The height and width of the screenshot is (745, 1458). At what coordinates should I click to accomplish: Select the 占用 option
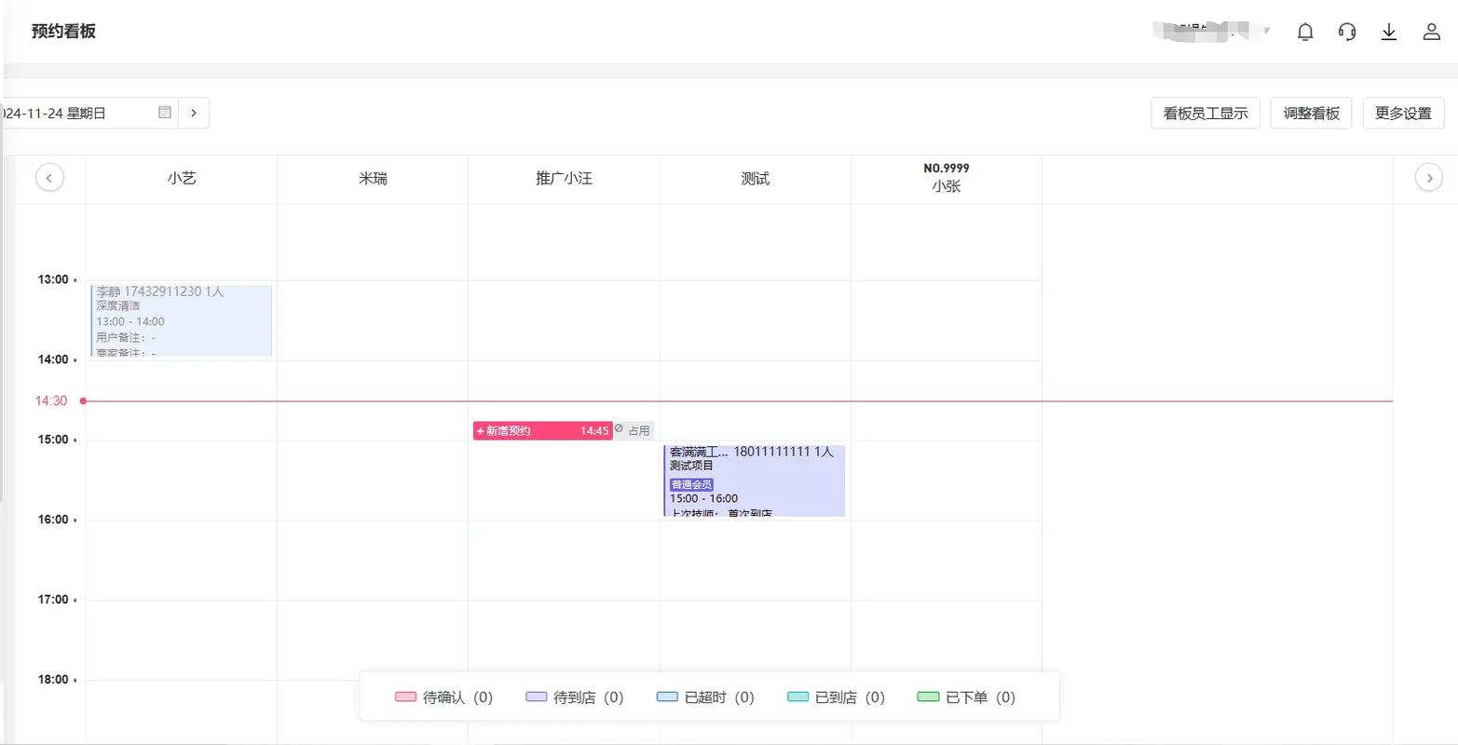coord(634,431)
